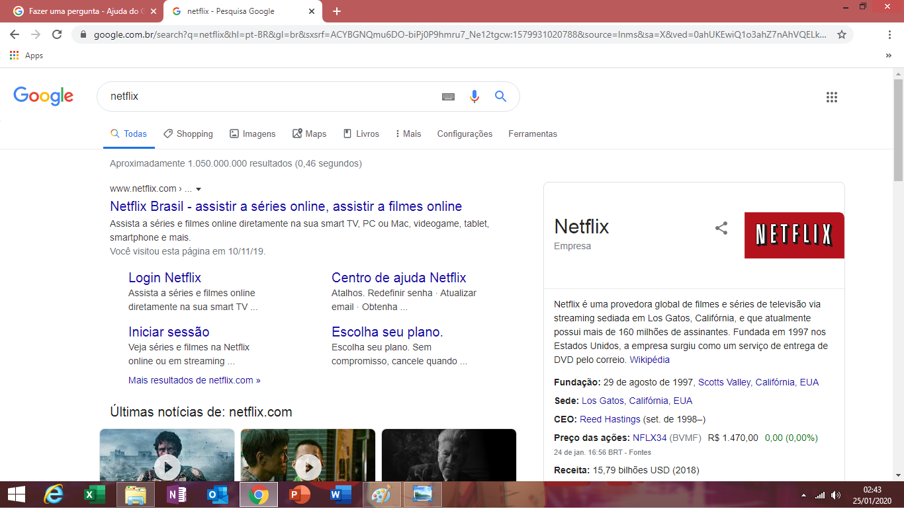Image resolution: width=904 pixels, height=513 pixels.
Task: Click the network signal icon in the tray
Action: pos(820,495)
